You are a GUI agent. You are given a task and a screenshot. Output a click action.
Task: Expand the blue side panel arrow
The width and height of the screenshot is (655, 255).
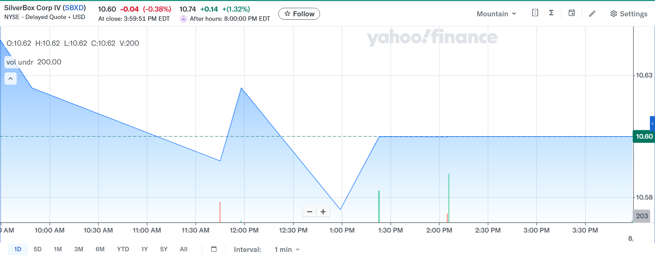(x=652, y=124)
